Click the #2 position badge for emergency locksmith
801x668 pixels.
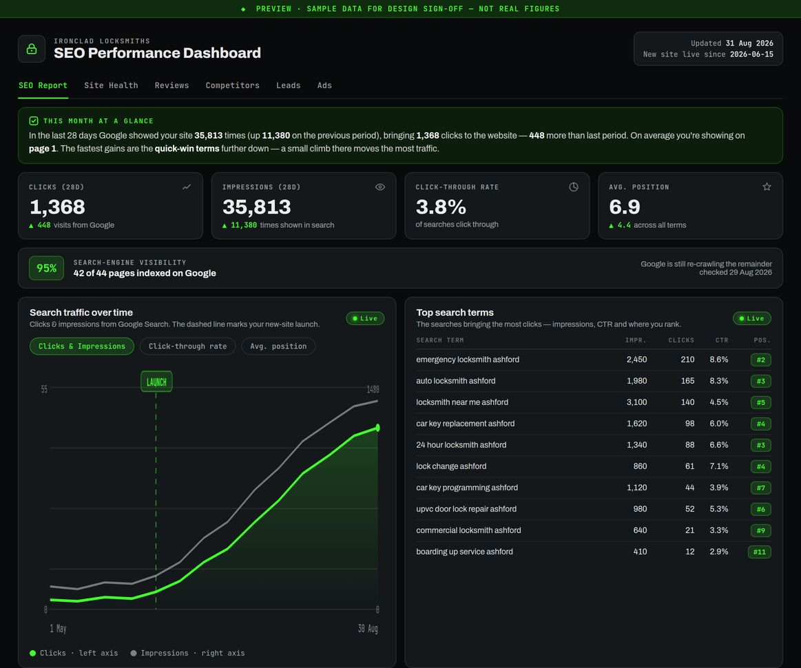[x=760, y=360]
